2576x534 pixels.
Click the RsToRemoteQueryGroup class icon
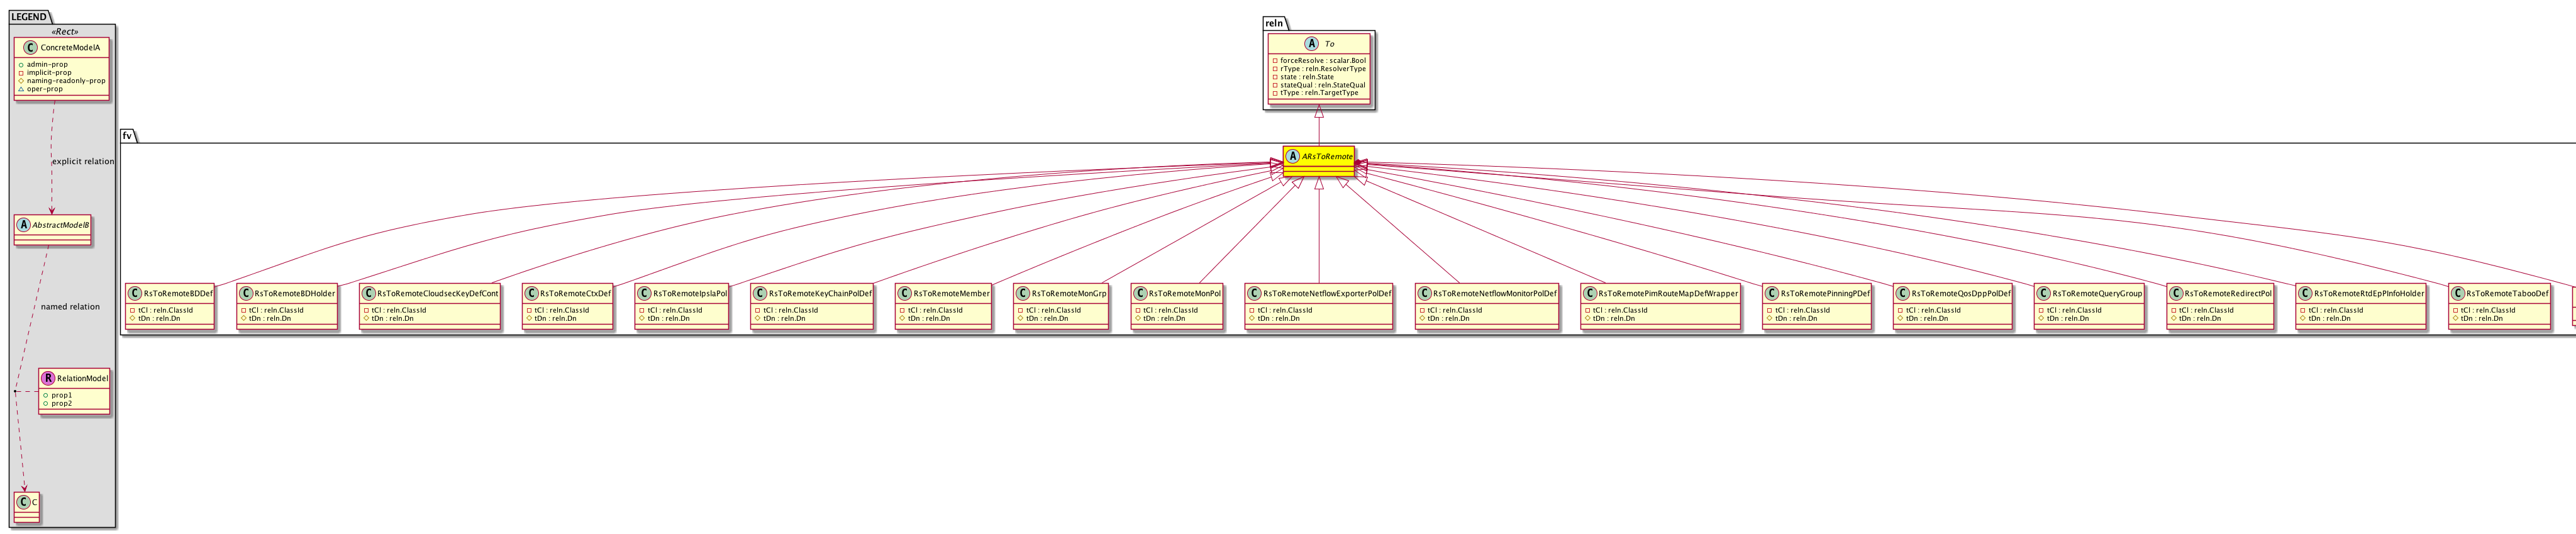pos(2043,294)
